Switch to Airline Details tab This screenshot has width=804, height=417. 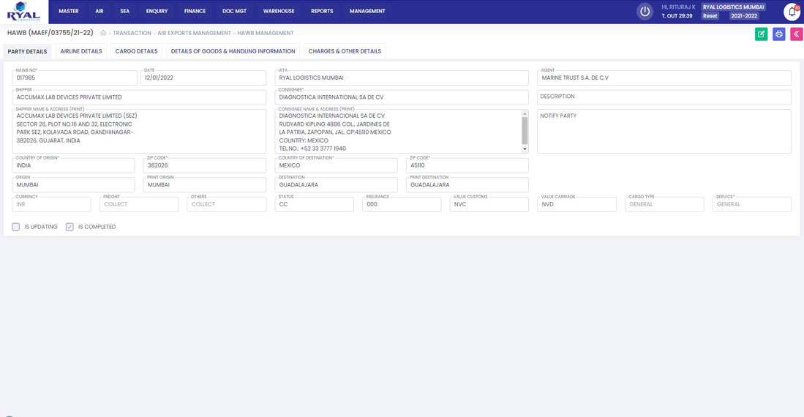point(81,51)
